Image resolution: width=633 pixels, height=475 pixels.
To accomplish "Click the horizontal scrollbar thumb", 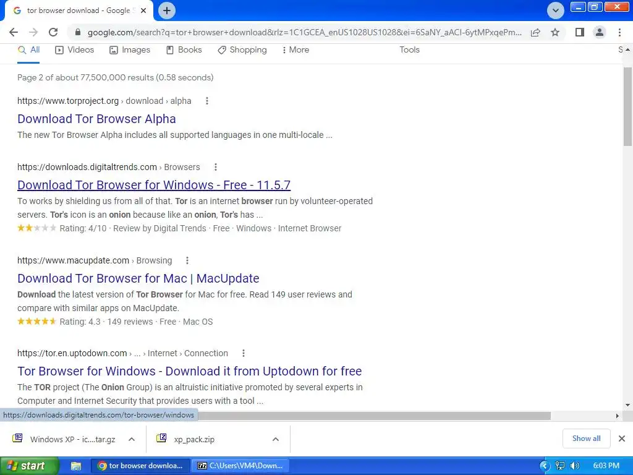I will (x=374, y=416).
